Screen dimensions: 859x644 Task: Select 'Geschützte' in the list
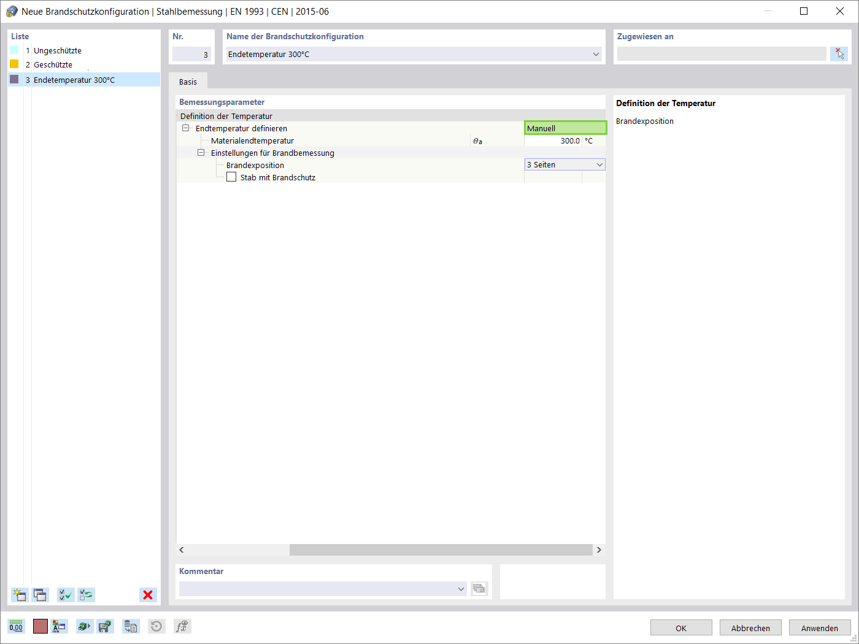click(x=53, y=64)
